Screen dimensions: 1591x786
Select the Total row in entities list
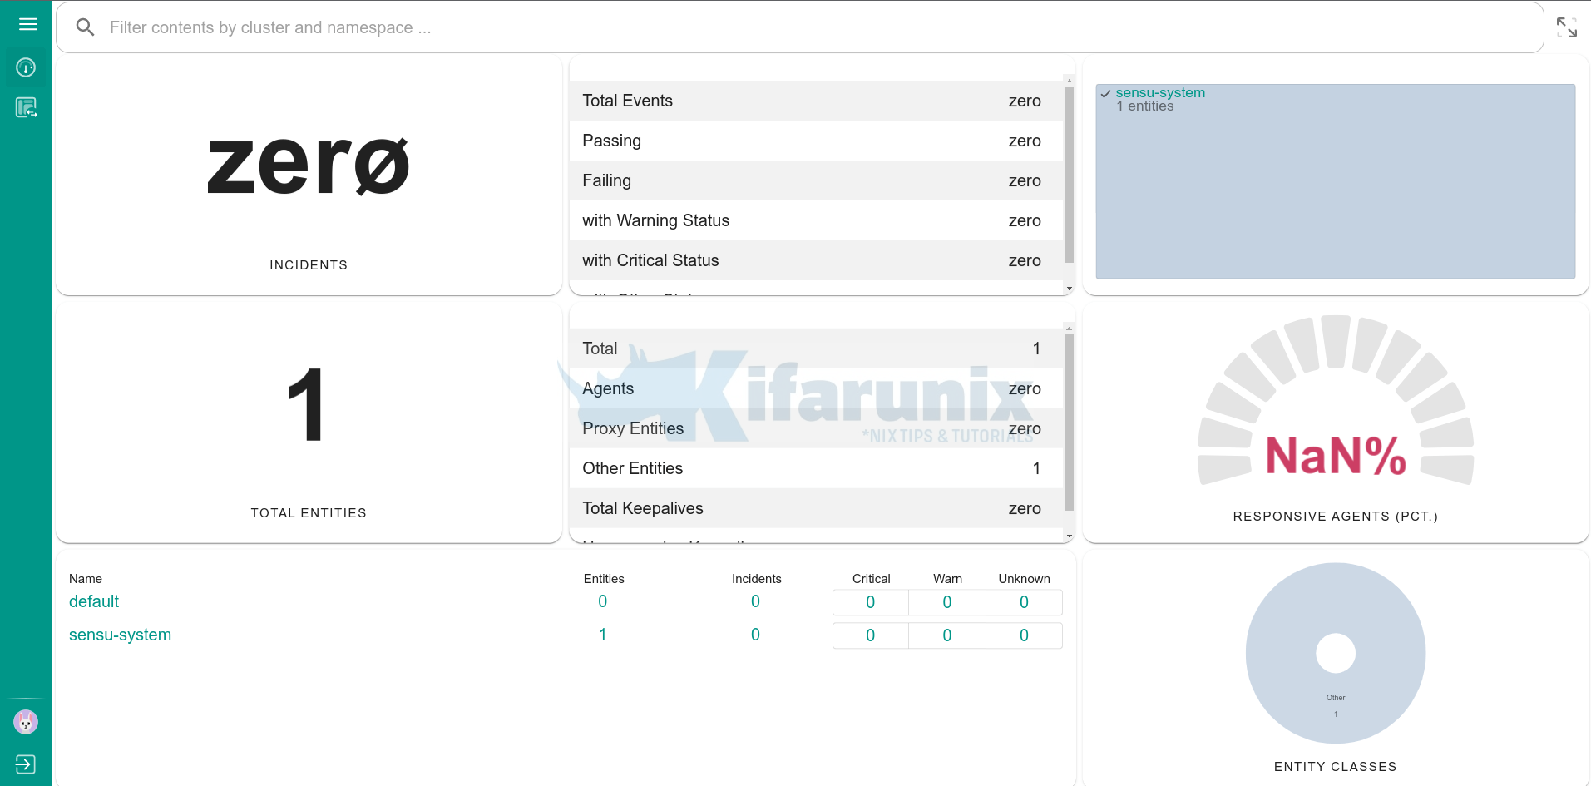[x=816, y=349]
